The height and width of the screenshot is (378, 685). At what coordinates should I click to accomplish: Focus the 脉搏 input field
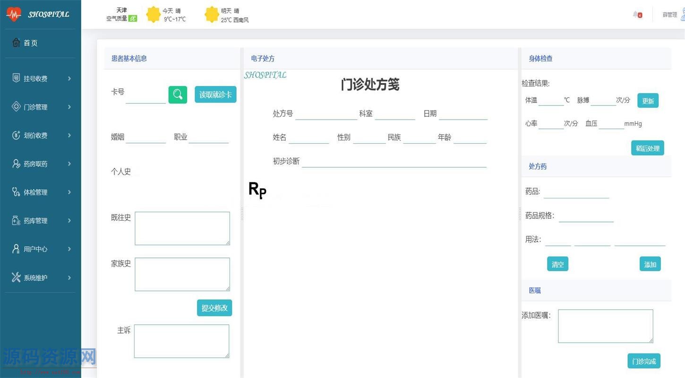603,100
